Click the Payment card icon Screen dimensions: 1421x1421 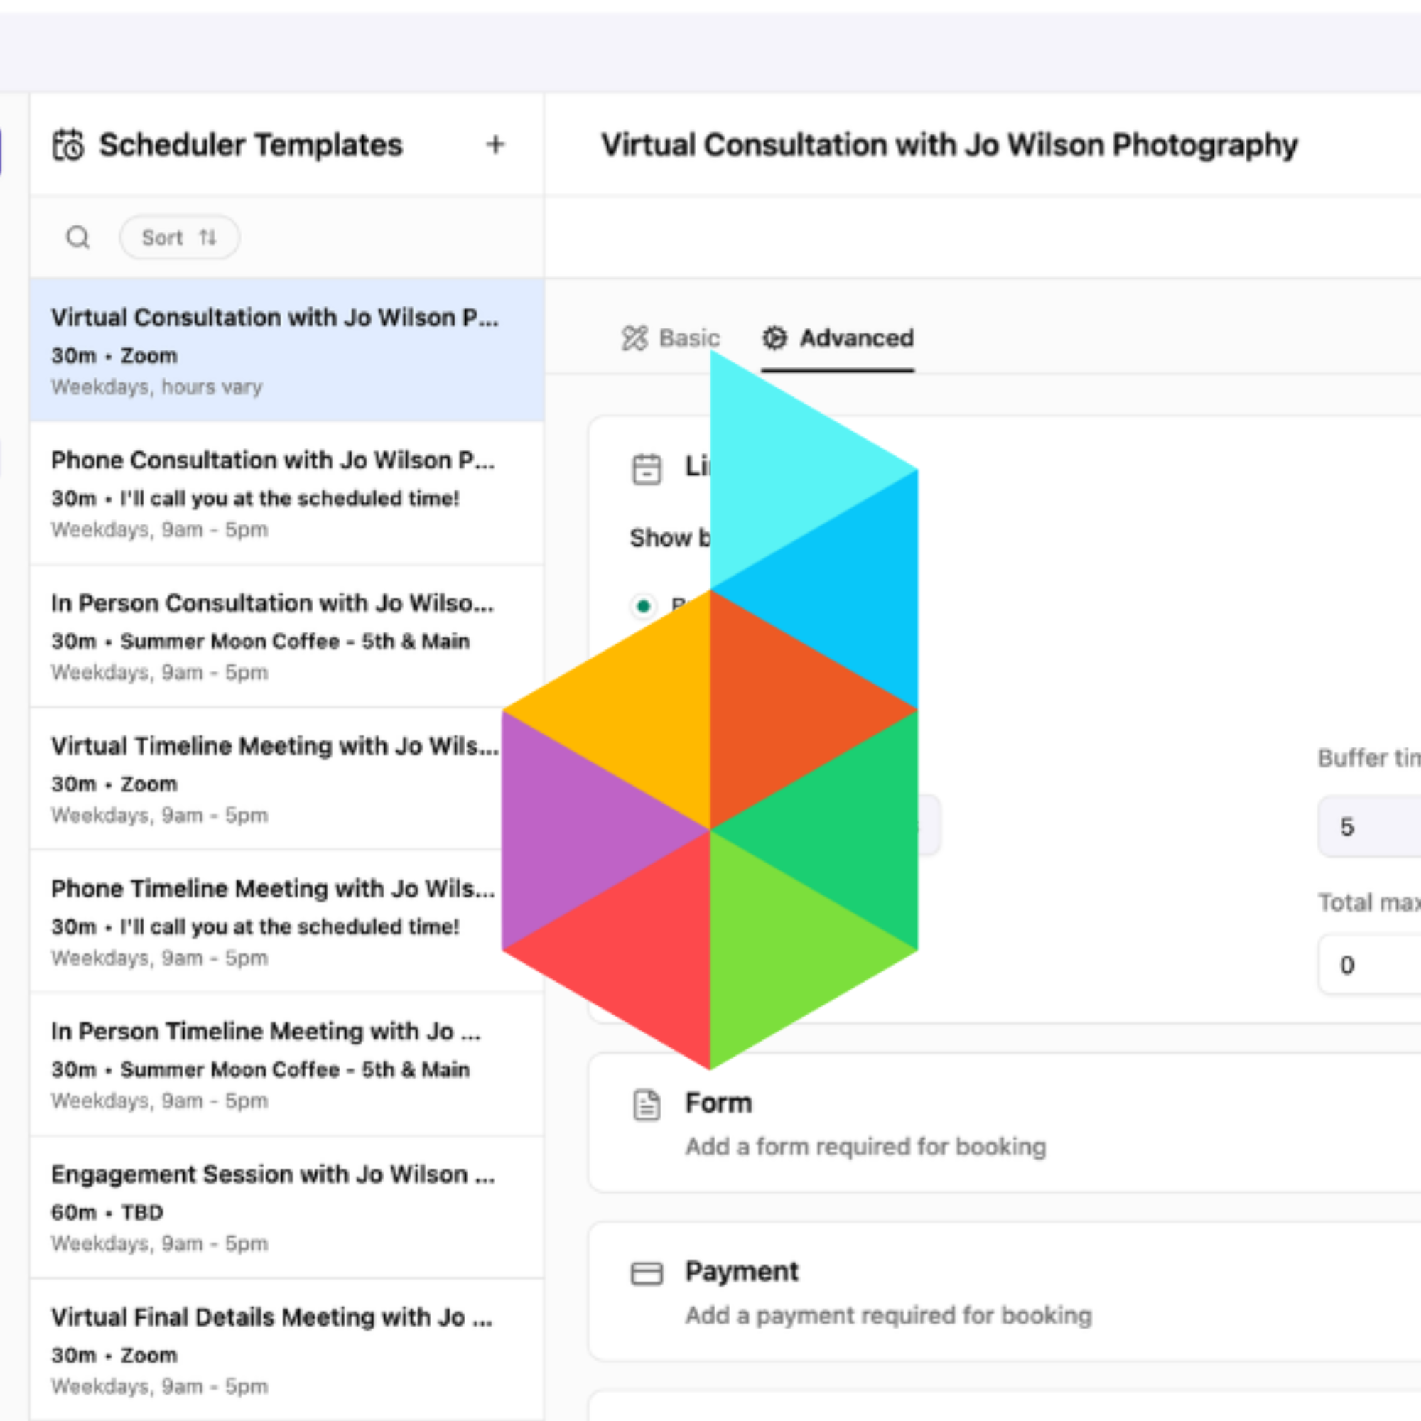[x=647, y=1273]
